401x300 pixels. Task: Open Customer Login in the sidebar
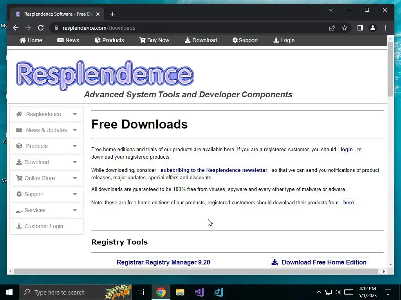(x=46, y=226)
